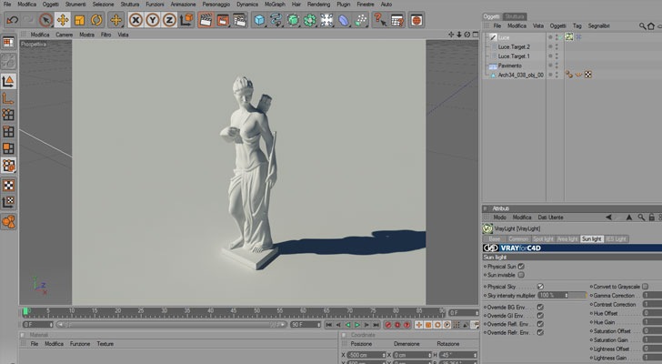Click the Undo arrow icon
The width and height of the screenshot is (662, 364).
click(x=12, y=20)
